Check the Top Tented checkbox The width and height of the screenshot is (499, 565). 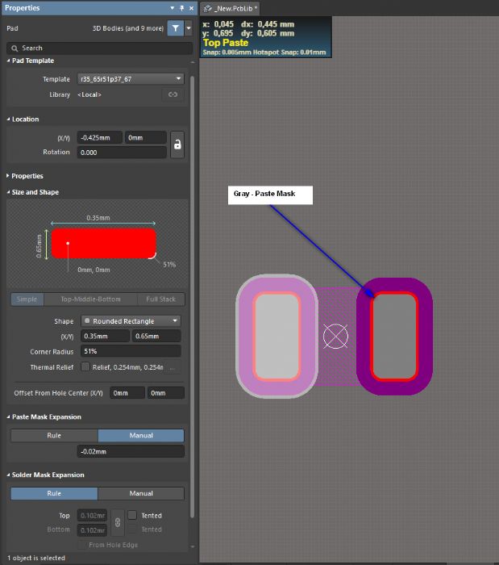click(x=132, y=515)
